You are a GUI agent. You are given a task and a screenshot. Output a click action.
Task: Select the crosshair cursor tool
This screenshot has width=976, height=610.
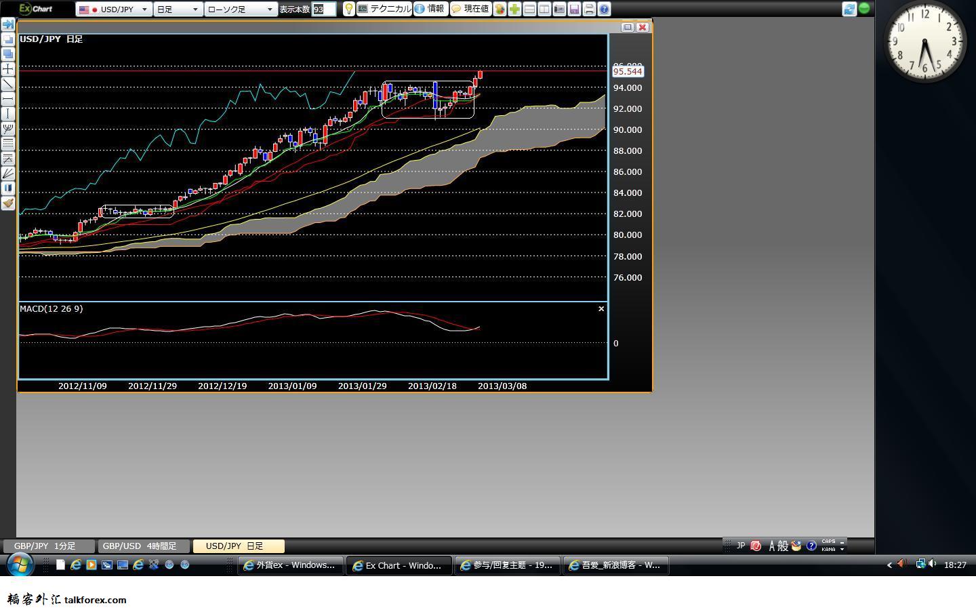tap(8, 69)
